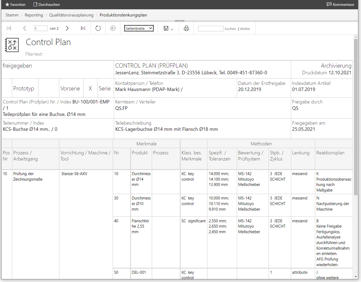The height and width of the screenshot is (282, 361).
Task: Refresh the report with the reload icon
Action: point(98,28)
